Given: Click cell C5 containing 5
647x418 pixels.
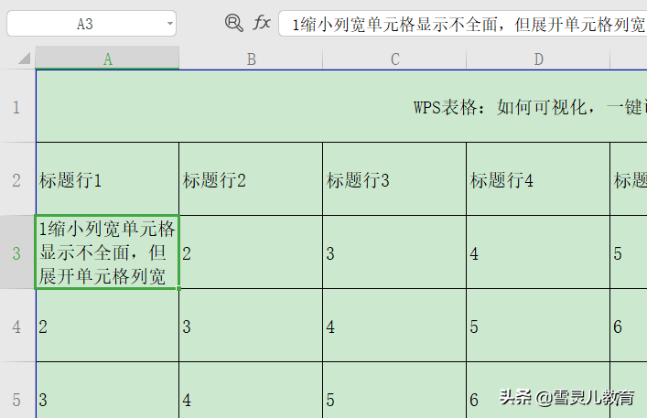Looking at the screenshot, I should (394, 391).
